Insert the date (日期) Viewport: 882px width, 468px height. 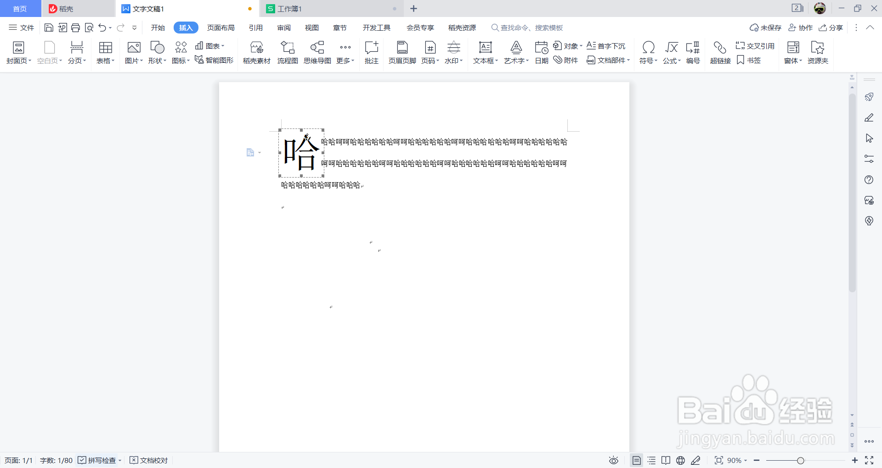[x=542, y=53]
